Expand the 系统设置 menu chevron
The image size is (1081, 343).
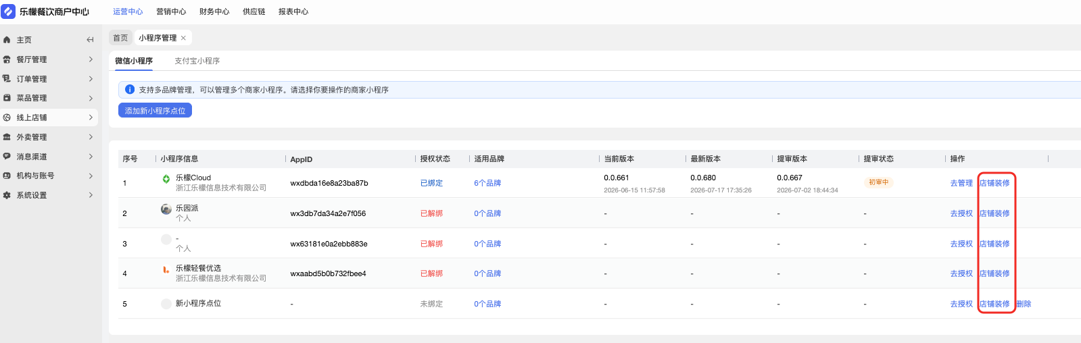pyautogui.click(x=91, y=195)
